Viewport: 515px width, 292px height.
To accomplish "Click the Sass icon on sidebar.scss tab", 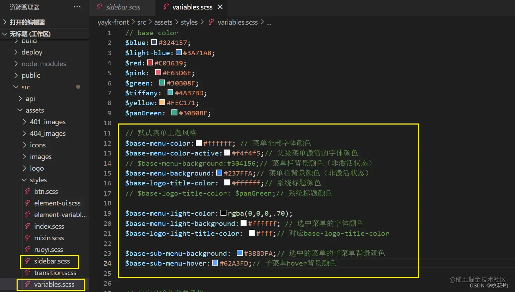I will (99, 7).
